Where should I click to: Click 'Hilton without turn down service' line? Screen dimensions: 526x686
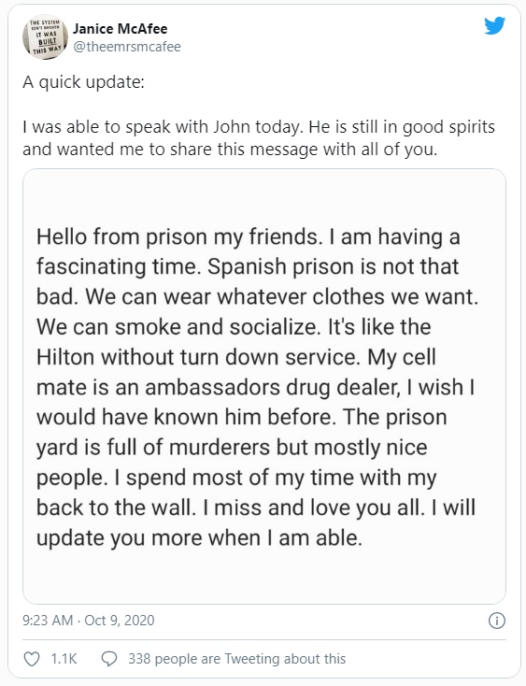click(x=236, y=357)
